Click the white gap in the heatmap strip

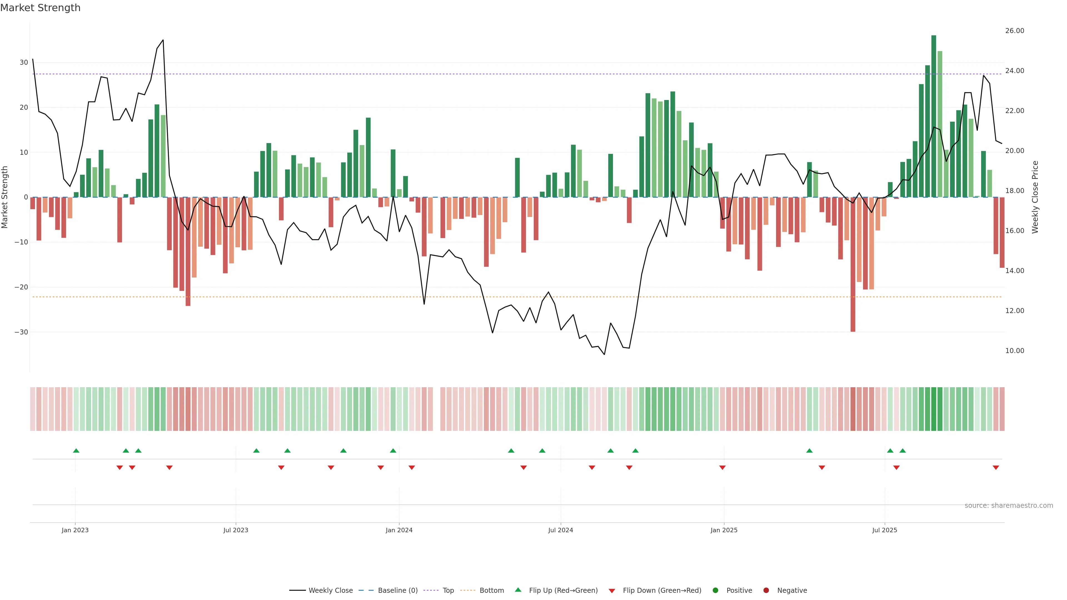tap(437, 409)
